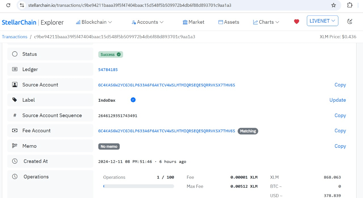Expand the Accounts dropdown menu
This screenshot has height=198, width=363.
(147, 22)
